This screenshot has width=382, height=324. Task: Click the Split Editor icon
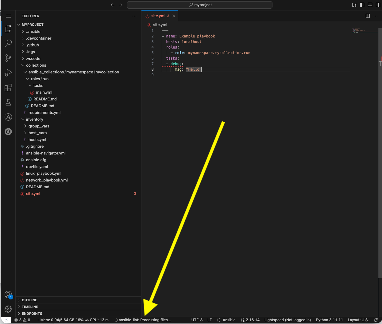[x=368, y=16]
